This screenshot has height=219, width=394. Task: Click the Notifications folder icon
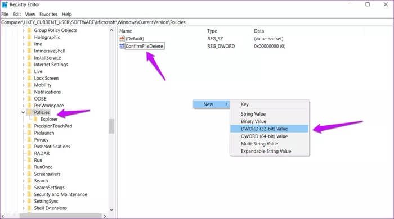29,92
